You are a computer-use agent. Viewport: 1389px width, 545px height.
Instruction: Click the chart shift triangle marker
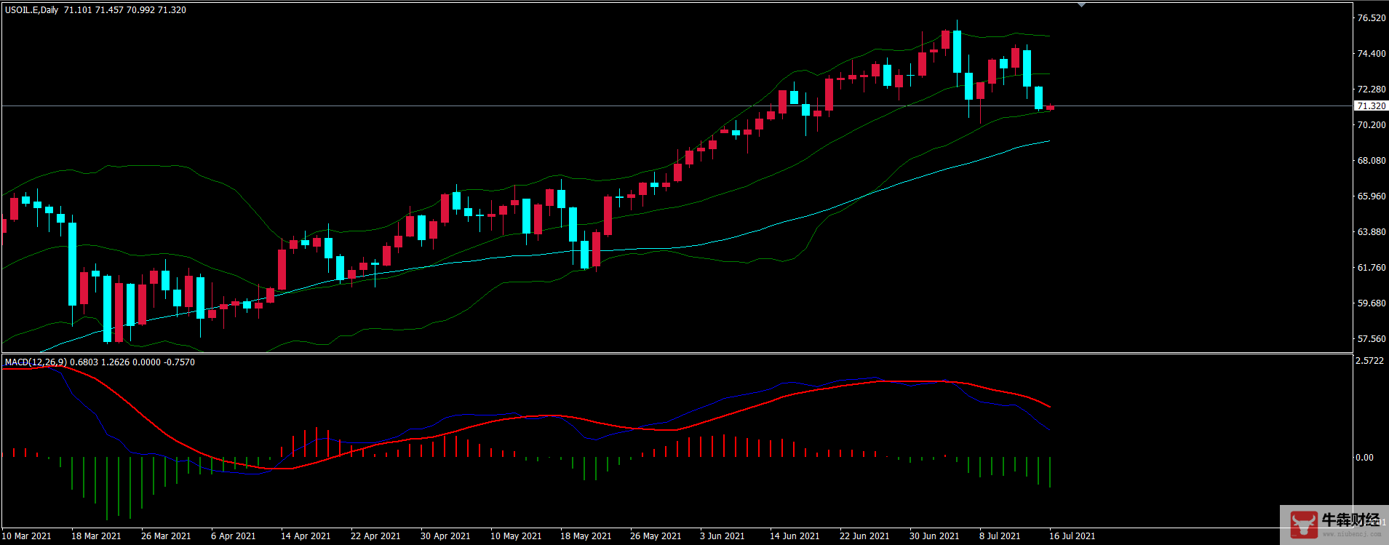coord(1081,5)
